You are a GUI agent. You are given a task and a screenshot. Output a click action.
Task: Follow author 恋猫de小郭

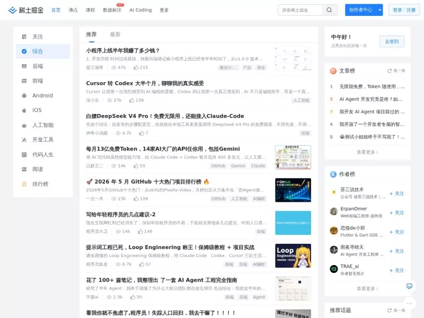[396, 232]
